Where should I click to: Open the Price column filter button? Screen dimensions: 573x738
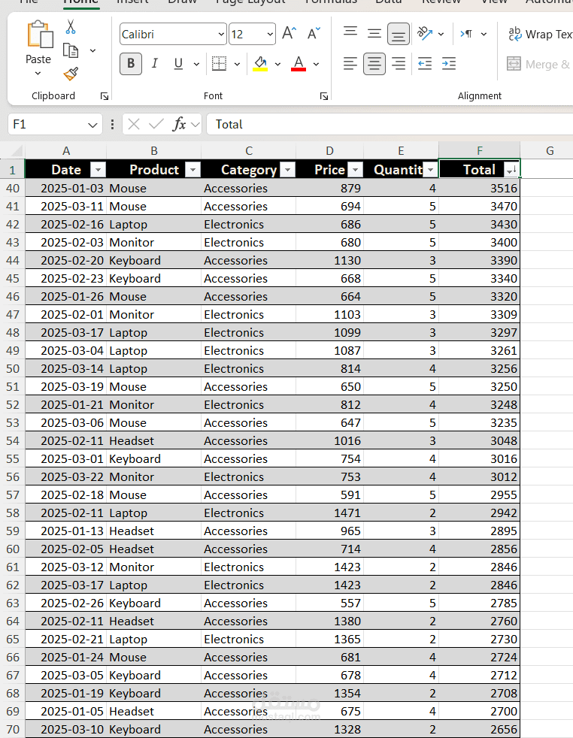click(x=356, y=169)
